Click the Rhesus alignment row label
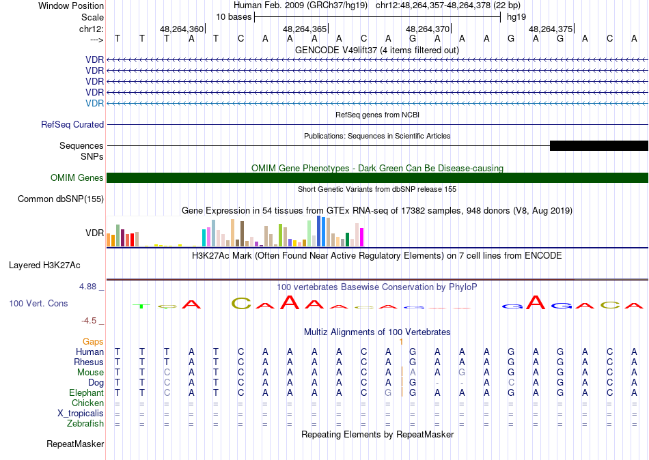The height and width of the screenshot is (460, 649). 89,362
